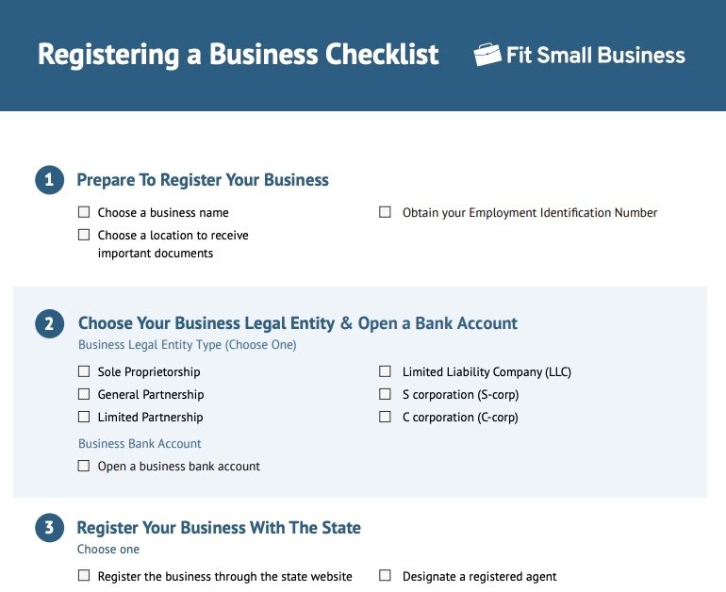The width and height of the screenshot is (726, 592).
Task: Select the Limited Liability Company (LLC) checkbox
Action: (385, 371)
